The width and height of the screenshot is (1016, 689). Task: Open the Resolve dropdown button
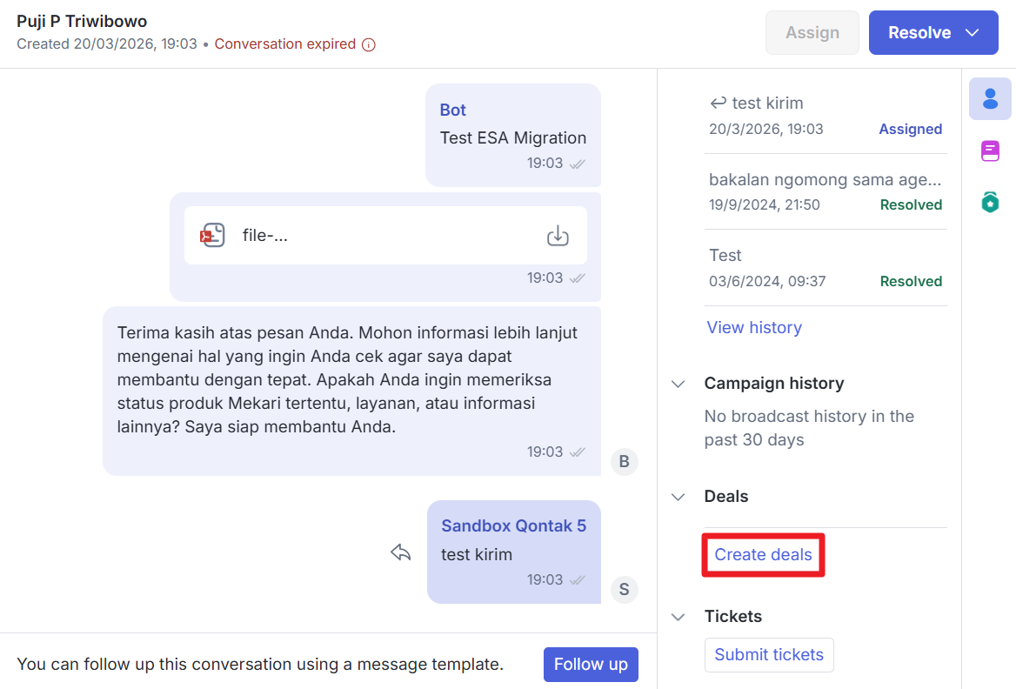(x=933, y=33)
